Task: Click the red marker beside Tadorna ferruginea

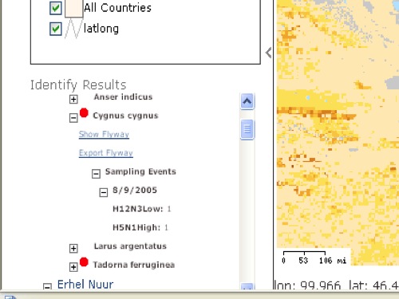Action: (x=84, y=262)
